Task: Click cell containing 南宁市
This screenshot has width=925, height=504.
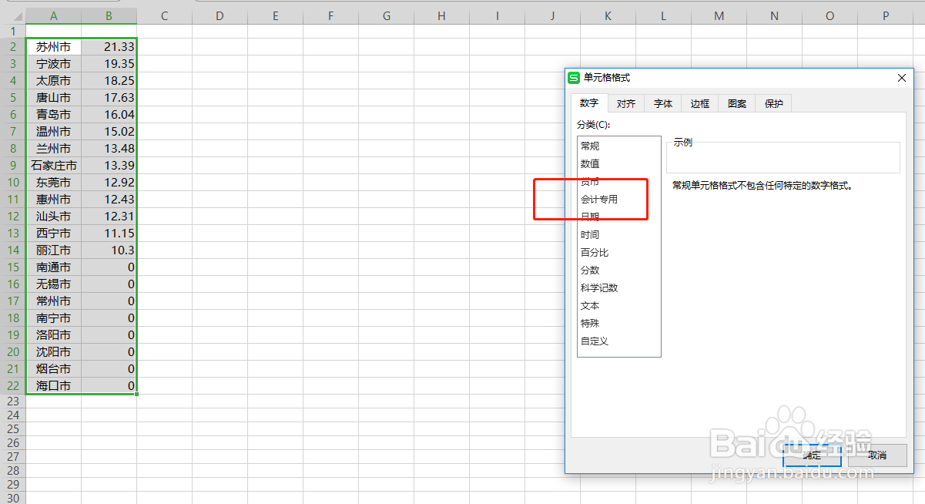Action: (53, 318)
